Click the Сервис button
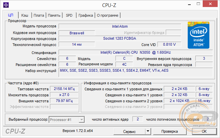 tap(129, 131)
